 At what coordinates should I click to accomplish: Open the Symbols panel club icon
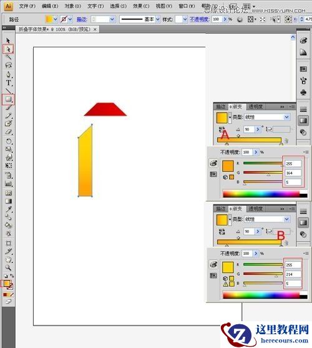coord(303,92)
